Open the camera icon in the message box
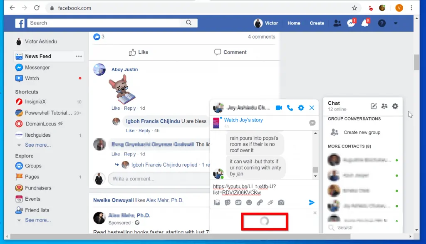The width and height of the screenshot is (426, 244). [x=281, y=202]
